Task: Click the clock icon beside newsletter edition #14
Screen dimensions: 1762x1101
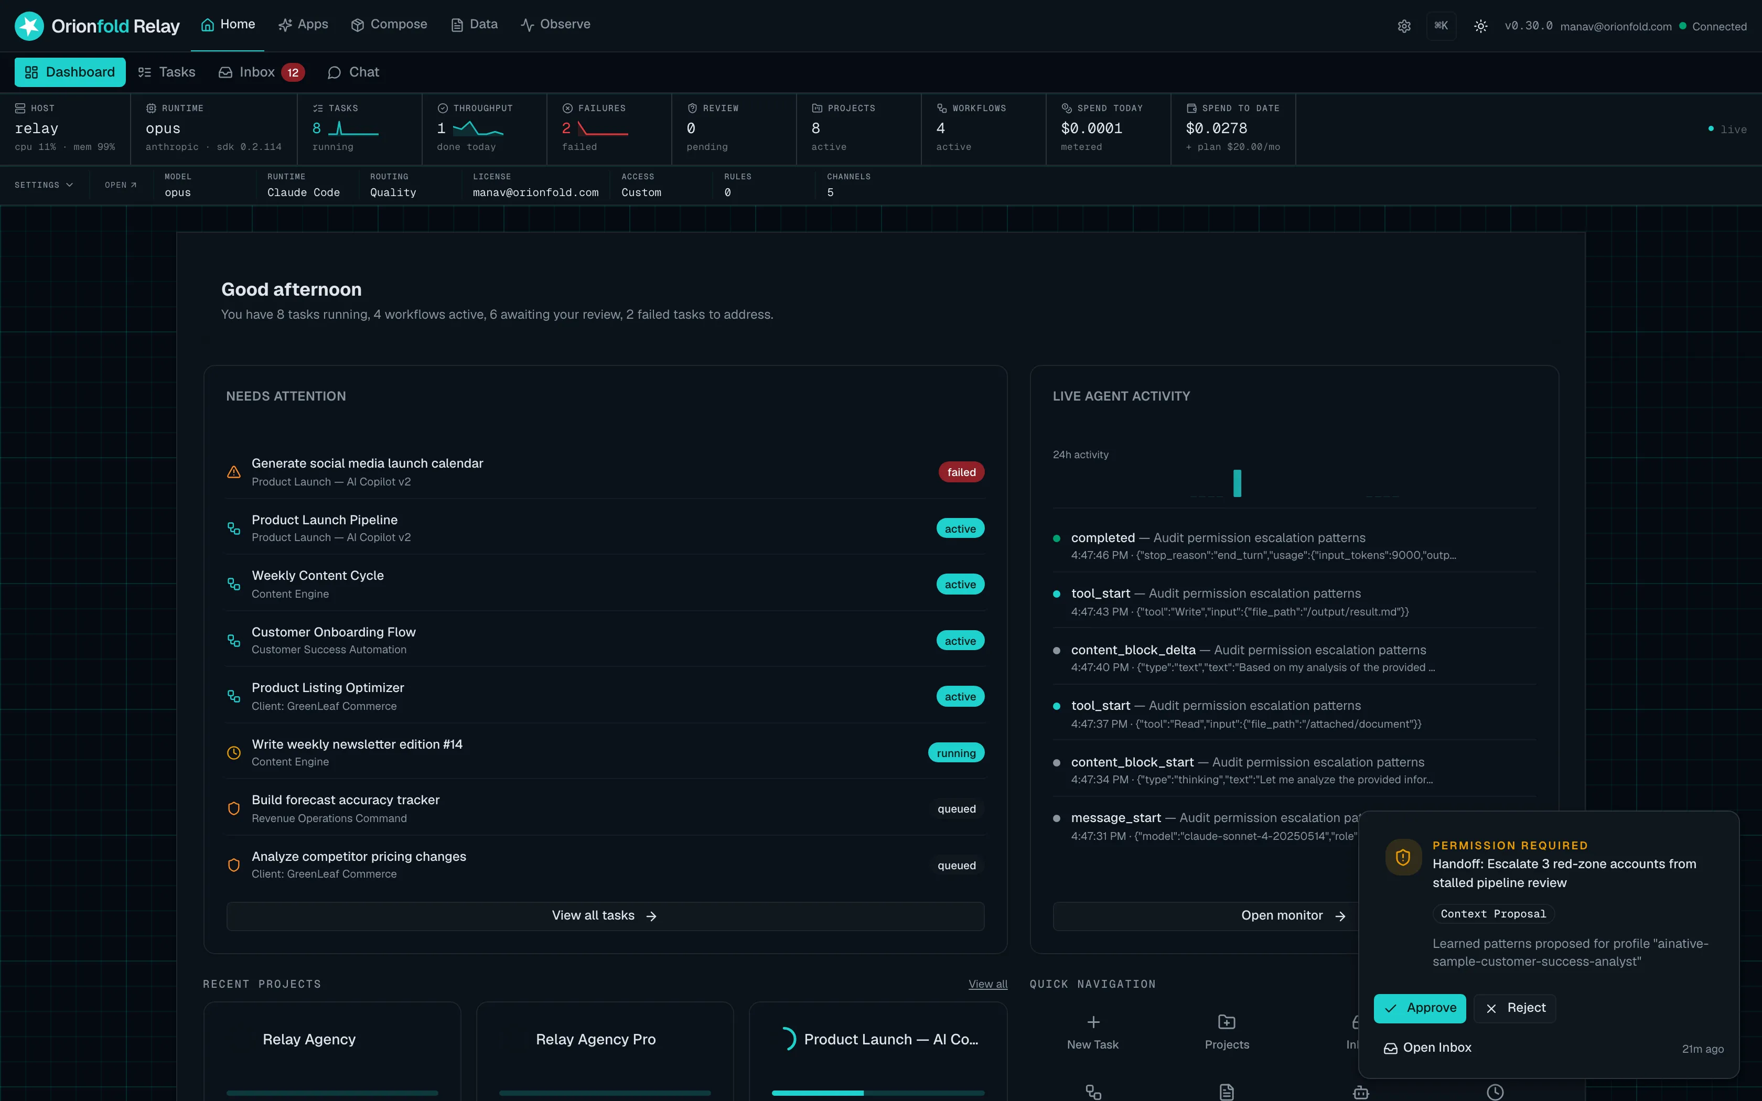Action: [234, 753]
